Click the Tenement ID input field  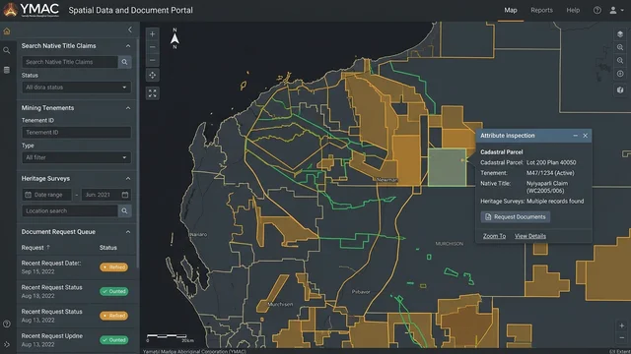tap(77, 133)
